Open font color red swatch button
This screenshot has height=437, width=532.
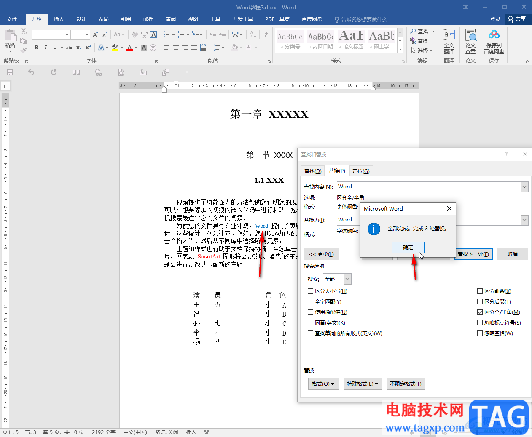pos(129,48)
